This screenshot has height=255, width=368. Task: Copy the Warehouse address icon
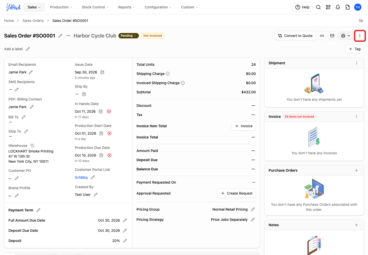pyautogui.click(x=32, y=146)
